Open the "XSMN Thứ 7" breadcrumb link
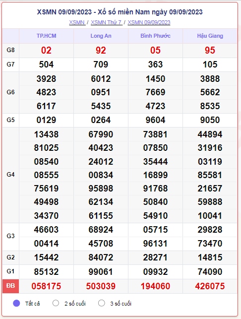The image size is (241, 319). pos(106,22)
